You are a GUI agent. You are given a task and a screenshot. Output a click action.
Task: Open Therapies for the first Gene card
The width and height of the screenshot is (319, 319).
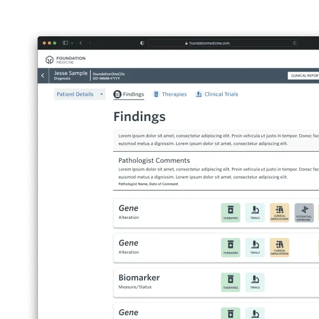230,213
